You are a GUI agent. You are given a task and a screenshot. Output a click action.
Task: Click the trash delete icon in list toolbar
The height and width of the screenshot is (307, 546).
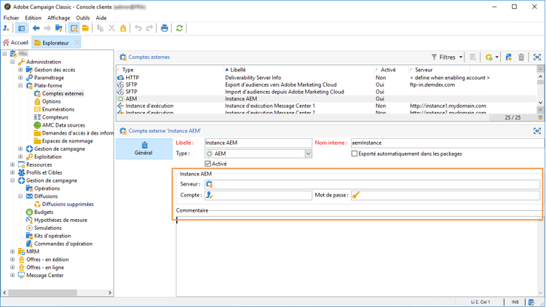pyautogui.click(x=521, y=57)
